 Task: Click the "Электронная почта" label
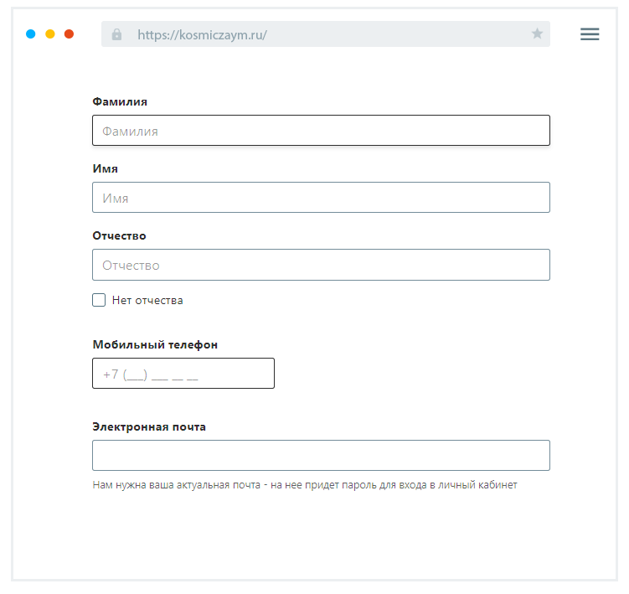149,426
